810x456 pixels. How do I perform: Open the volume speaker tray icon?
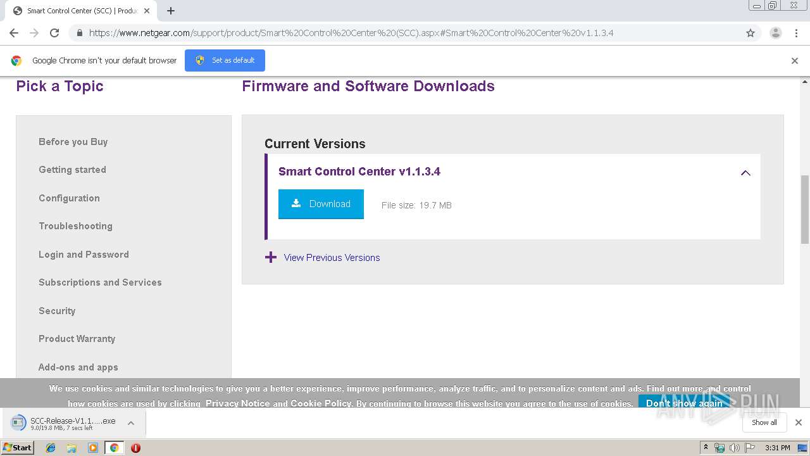734,448
